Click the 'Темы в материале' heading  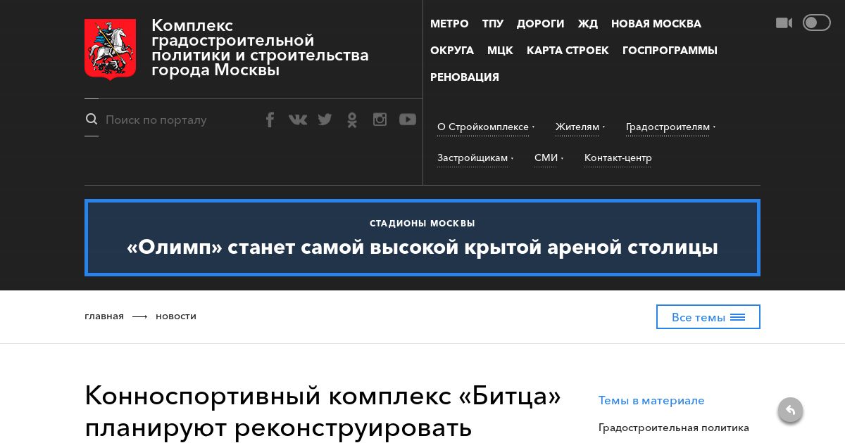pos(651,401)
